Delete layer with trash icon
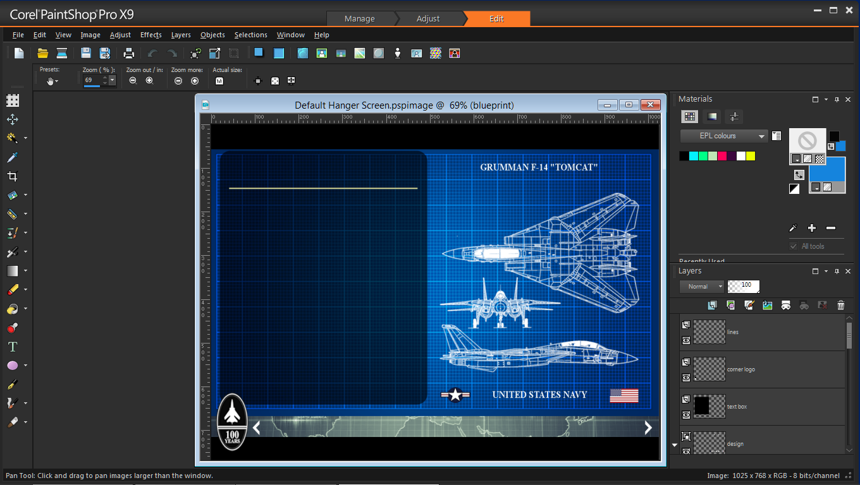The width and height of the screenshot is (860, 485). pos(840,306)
